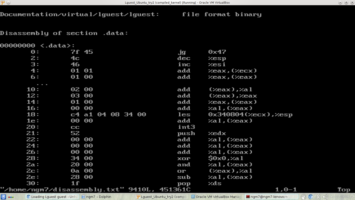Select Lguest_Ubuntu_try2 taskbar entry

click(x=162, y=197)
